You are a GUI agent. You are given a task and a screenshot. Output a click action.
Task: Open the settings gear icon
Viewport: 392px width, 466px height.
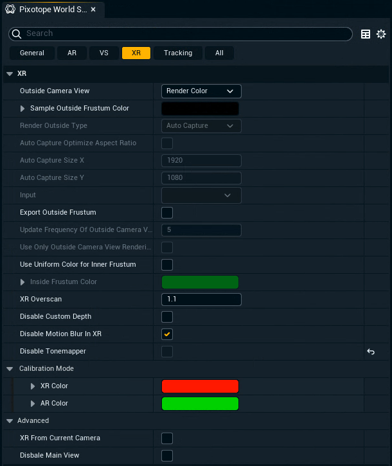click(381, 34)
